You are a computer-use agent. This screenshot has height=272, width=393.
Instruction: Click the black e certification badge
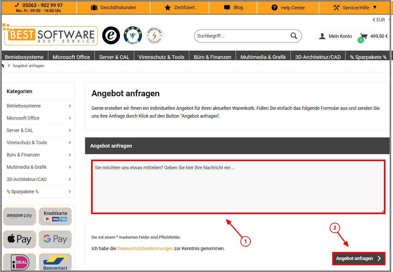click(x=111, y=35)
